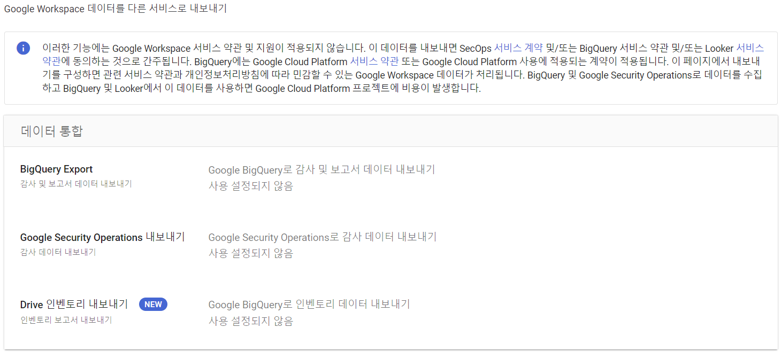
Task: Click 감사 데이터 내보내기 subtitle under Google Security Operations
Action: coord(58,252)
